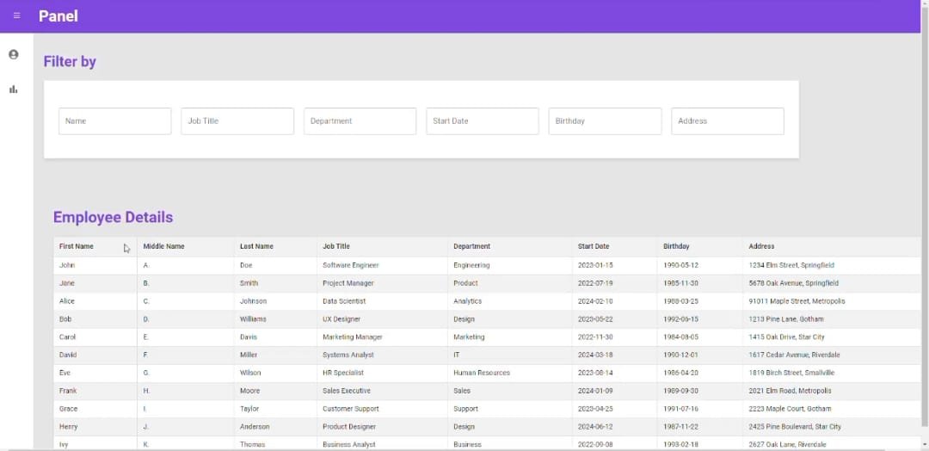Click the Panel title in header
This screenshot has height=451, width=929.
[x=58, y=16]
